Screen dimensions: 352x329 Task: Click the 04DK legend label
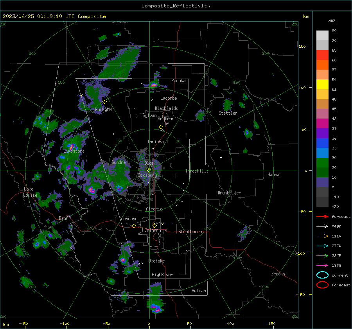click(x=336, y=227)
